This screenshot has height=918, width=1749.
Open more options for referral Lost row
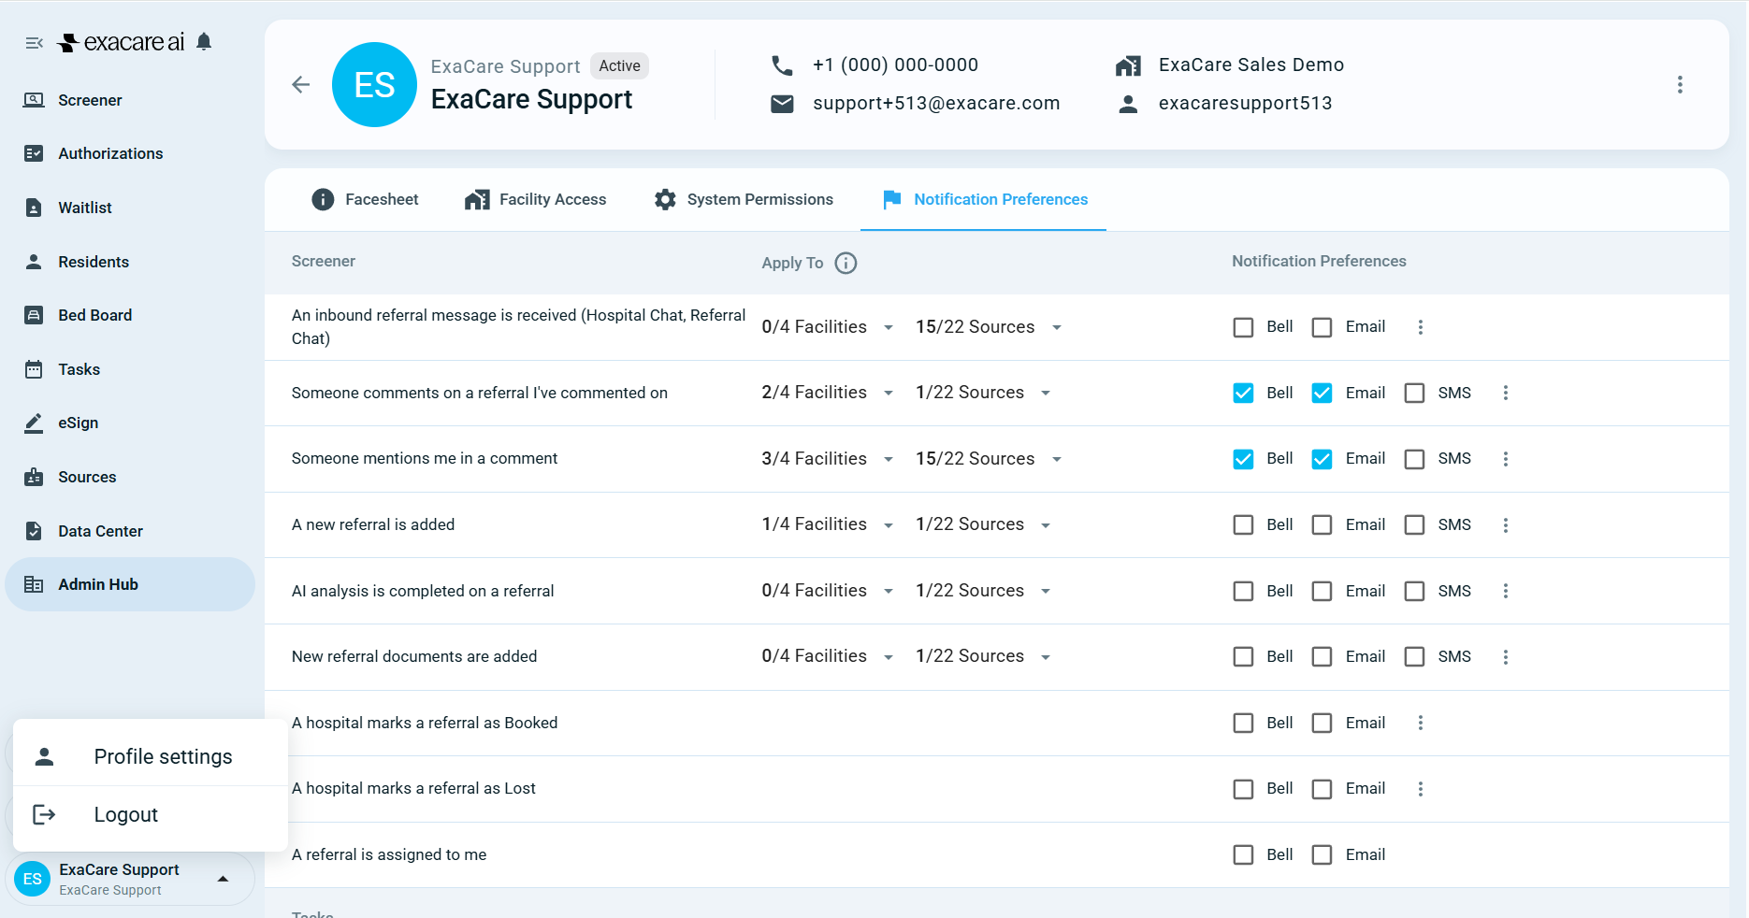(1420, 789)
